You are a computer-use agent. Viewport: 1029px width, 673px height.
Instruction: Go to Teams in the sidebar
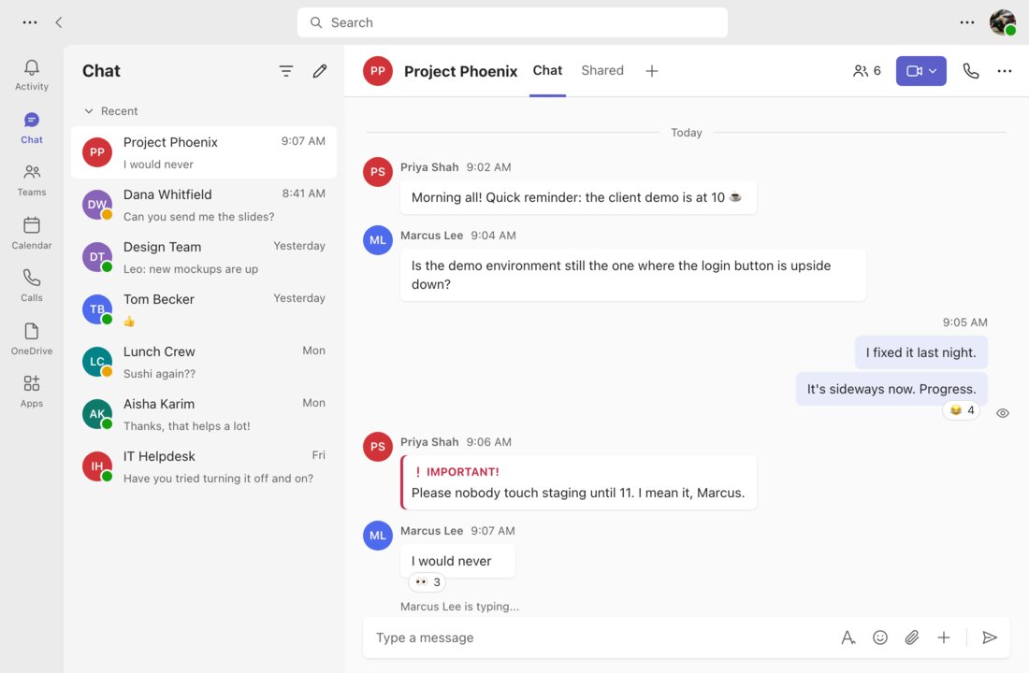32,180
